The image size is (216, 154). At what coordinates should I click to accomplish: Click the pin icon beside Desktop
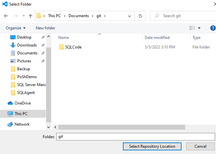43,37
